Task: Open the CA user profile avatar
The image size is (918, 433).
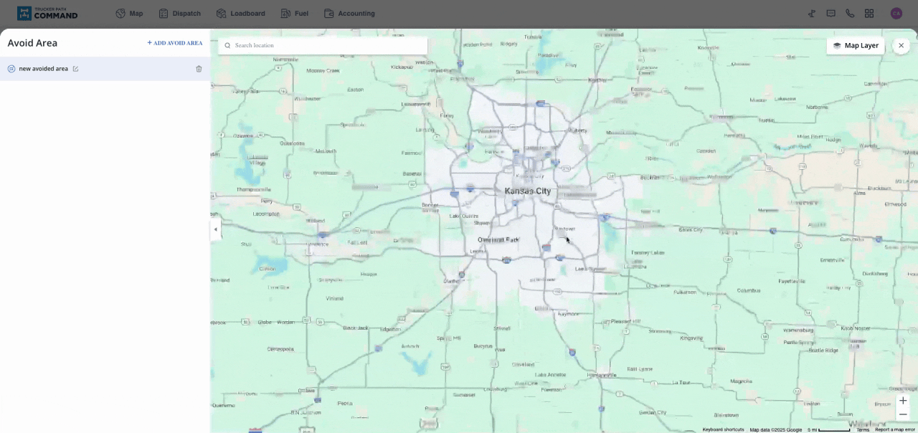Action: point(896,13)
